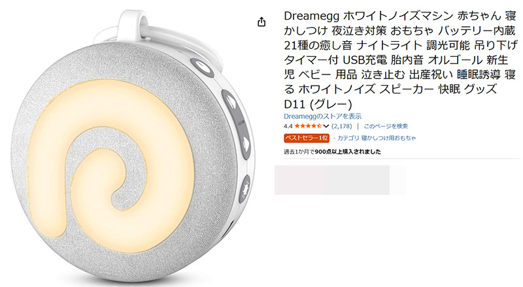Open the Dreameggのストアを表示 link
The width and height of the screenshot is (523, 287).
[x=322, y=116]
